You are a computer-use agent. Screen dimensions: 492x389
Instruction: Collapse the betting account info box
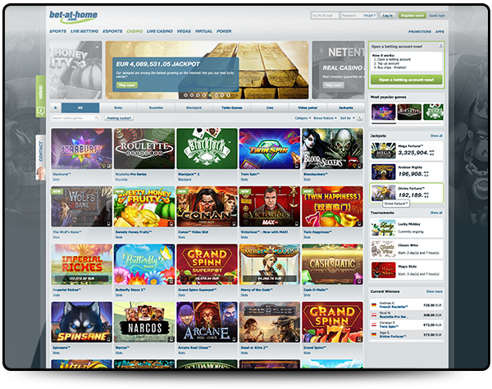pos(440,46)
